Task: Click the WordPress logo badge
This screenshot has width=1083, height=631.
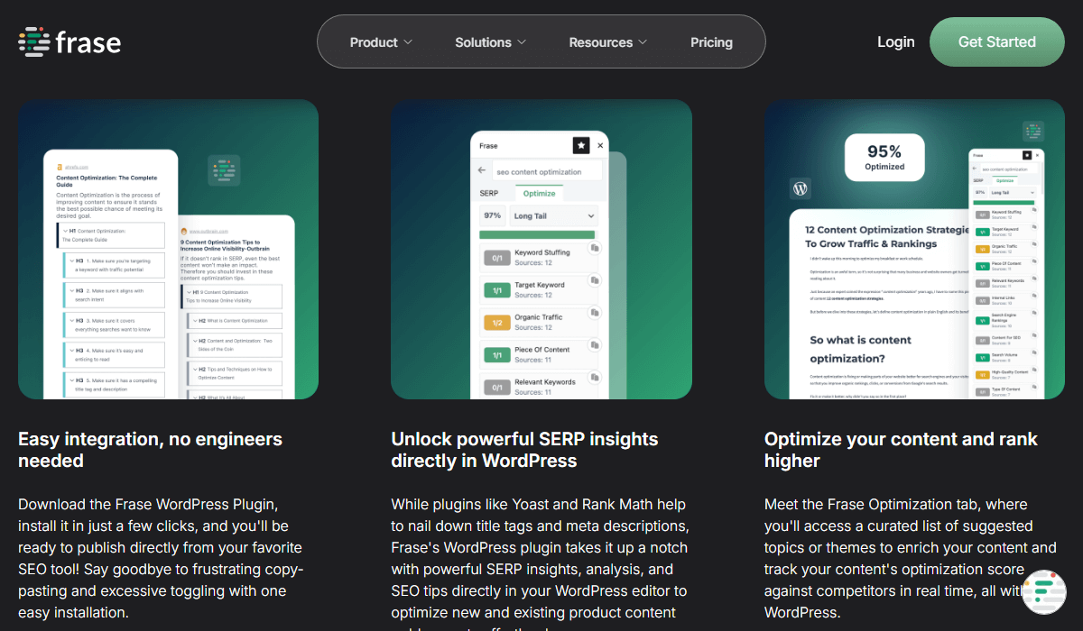Action: click(800, 188)
